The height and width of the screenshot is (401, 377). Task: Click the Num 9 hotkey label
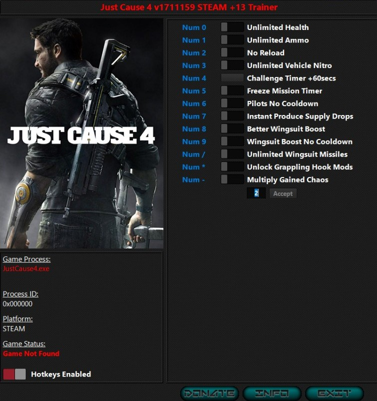click(194, 141)
